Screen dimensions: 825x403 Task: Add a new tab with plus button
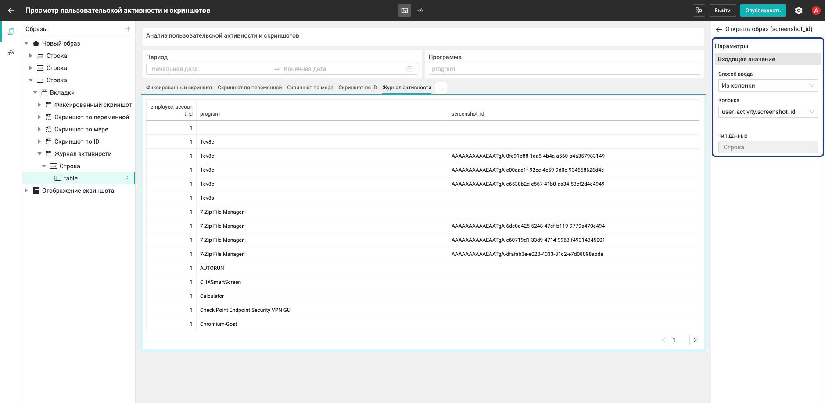pos(441,88)
